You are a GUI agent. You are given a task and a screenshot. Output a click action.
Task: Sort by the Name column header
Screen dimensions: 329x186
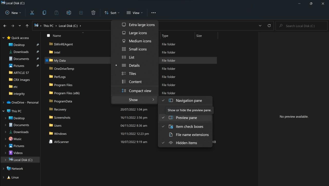(x=57, y=36)
